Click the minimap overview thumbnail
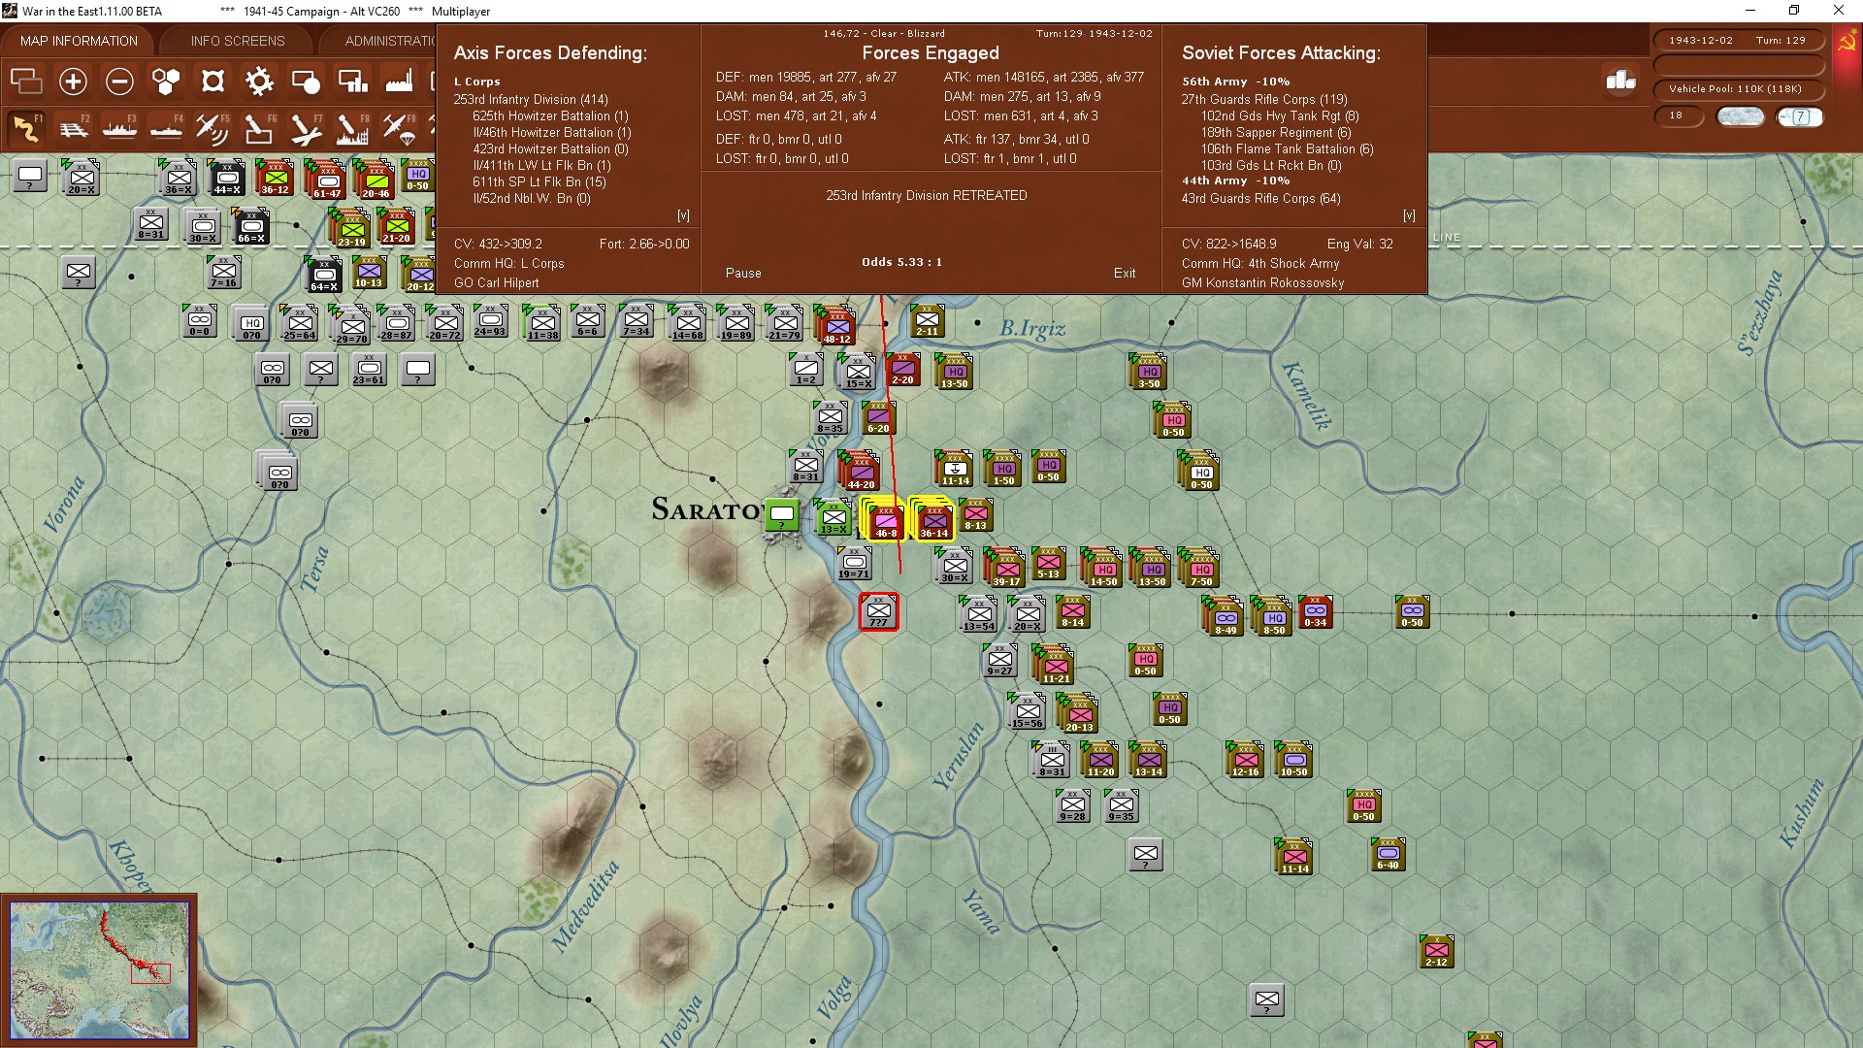Viewport: 1863px width, 1048px height. [99, 970]
